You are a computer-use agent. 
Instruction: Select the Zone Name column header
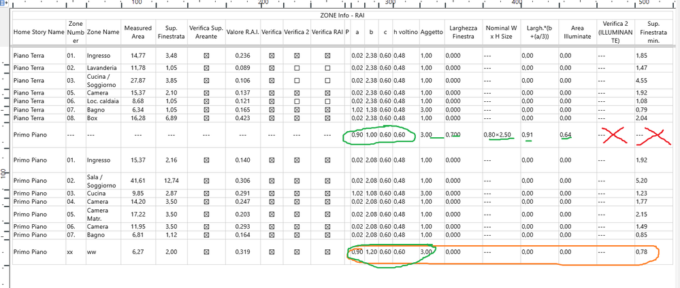[103, 32]
